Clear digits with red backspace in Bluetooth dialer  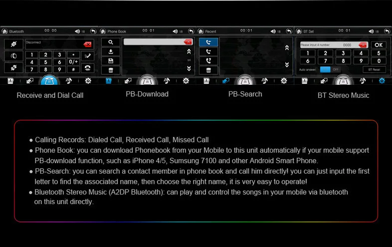tap(87, 44)
